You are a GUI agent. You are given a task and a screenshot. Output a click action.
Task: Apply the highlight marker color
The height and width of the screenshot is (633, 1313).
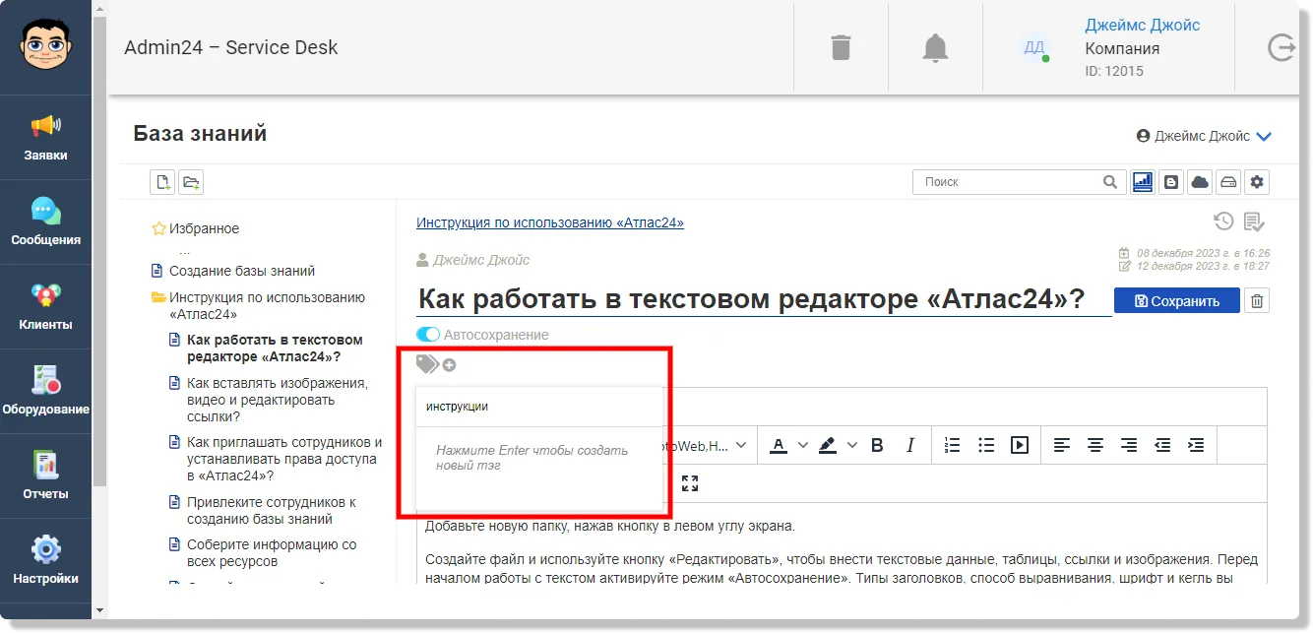click(x=828, y=446)
